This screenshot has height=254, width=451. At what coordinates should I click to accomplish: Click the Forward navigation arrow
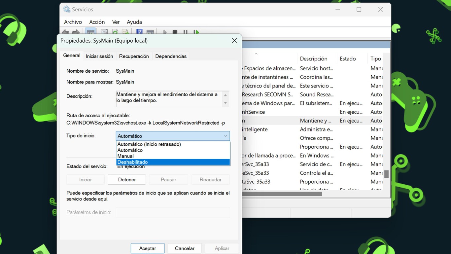click(76, 32)
